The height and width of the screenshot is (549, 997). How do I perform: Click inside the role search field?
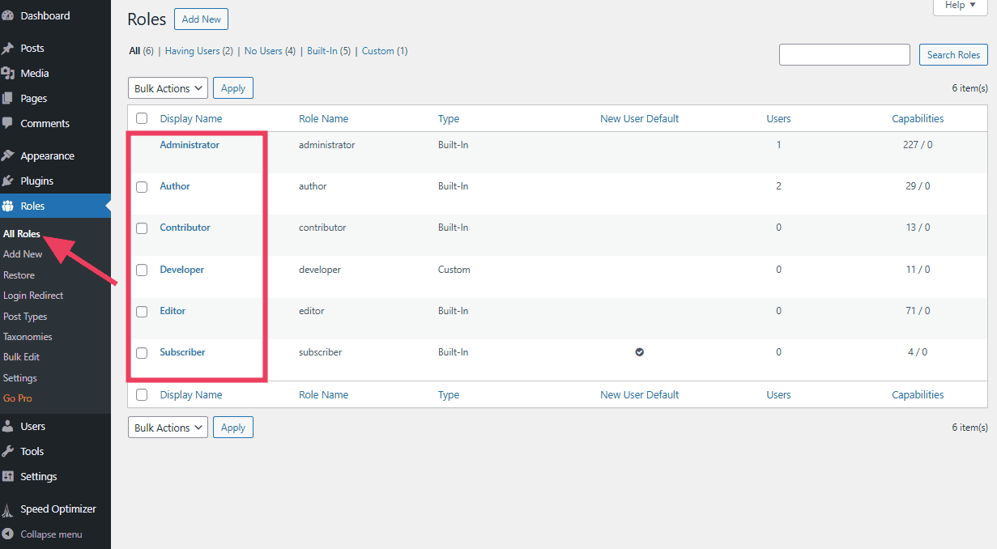coord(844,54)
